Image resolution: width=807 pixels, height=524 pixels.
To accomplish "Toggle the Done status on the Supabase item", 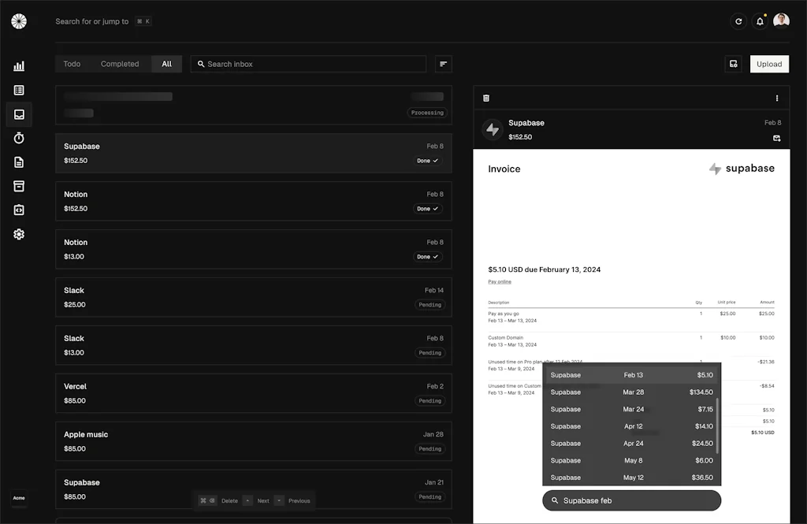I will coord(427,159).
